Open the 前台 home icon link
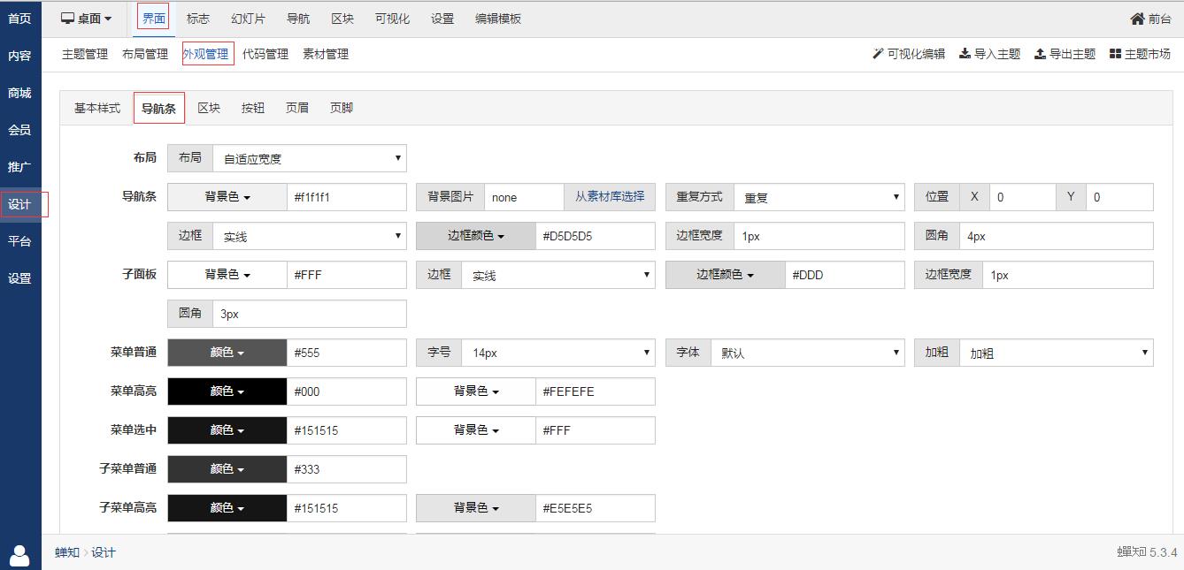Image resolution: width=1184 pixels, height=570 pixels. point(1137,19)
